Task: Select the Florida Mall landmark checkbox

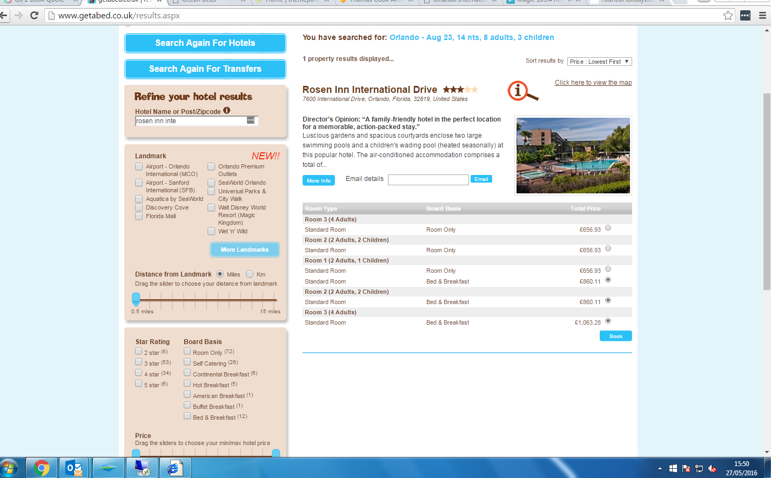Action: 139,216
